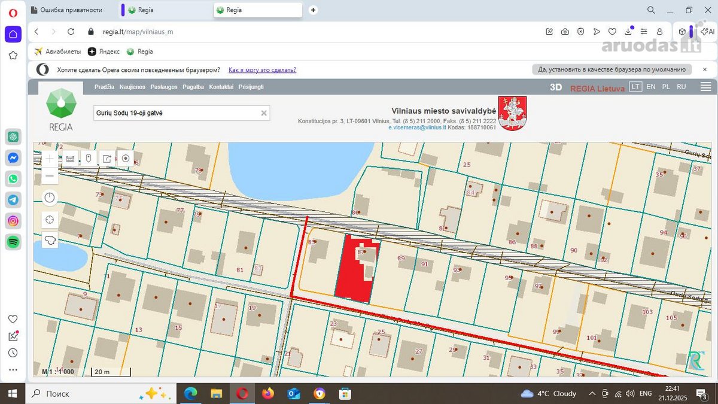This screenshot has height=404, width=718.
Task: Open Instagram in Opera sidebar
Action: point(13,220)
